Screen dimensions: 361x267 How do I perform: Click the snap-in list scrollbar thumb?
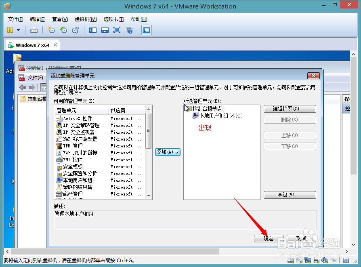(x=149, y=130)
